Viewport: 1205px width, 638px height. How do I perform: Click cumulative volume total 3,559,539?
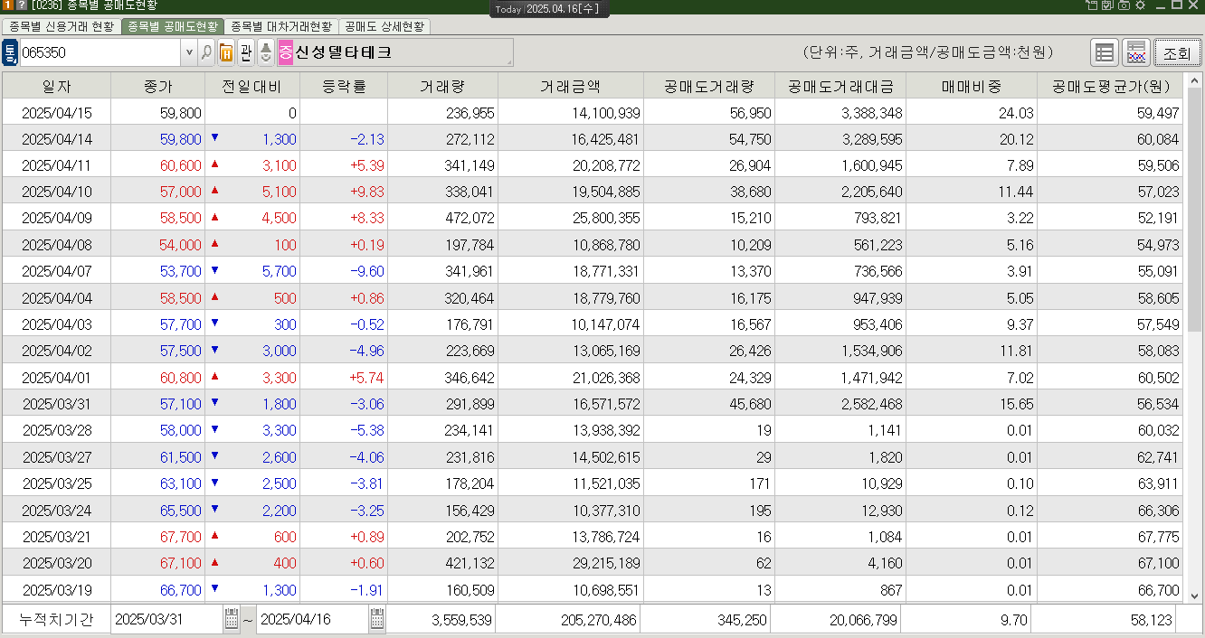[x=442, y=620]
